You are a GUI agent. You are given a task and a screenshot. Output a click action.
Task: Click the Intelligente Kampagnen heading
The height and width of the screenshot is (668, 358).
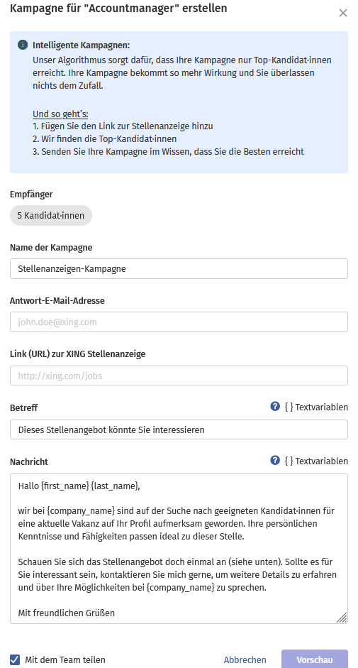click(x=82, y=45)
